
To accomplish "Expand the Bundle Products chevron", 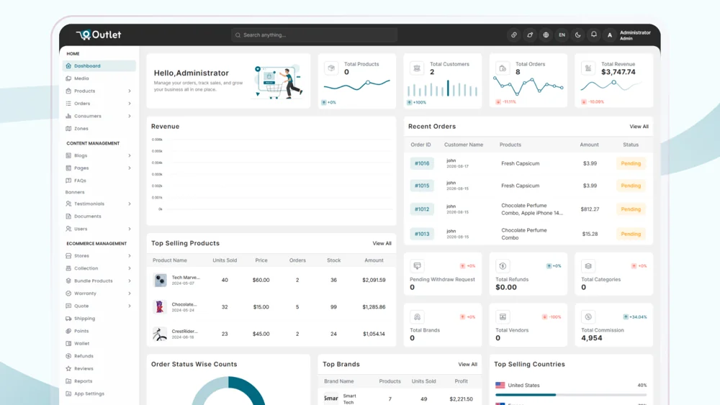I will click(130, 281).
